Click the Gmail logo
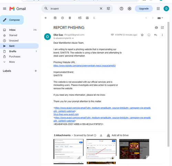This screenshot has height=166, width=172. [18, 9]
